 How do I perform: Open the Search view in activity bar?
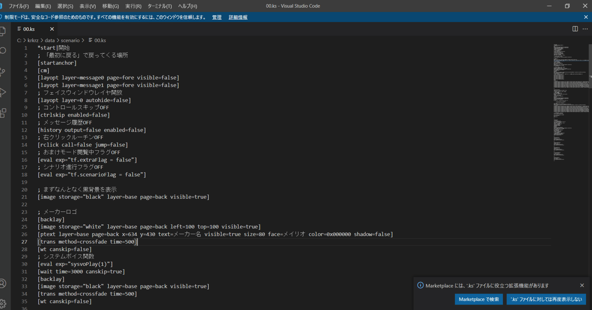click(2, 51)
